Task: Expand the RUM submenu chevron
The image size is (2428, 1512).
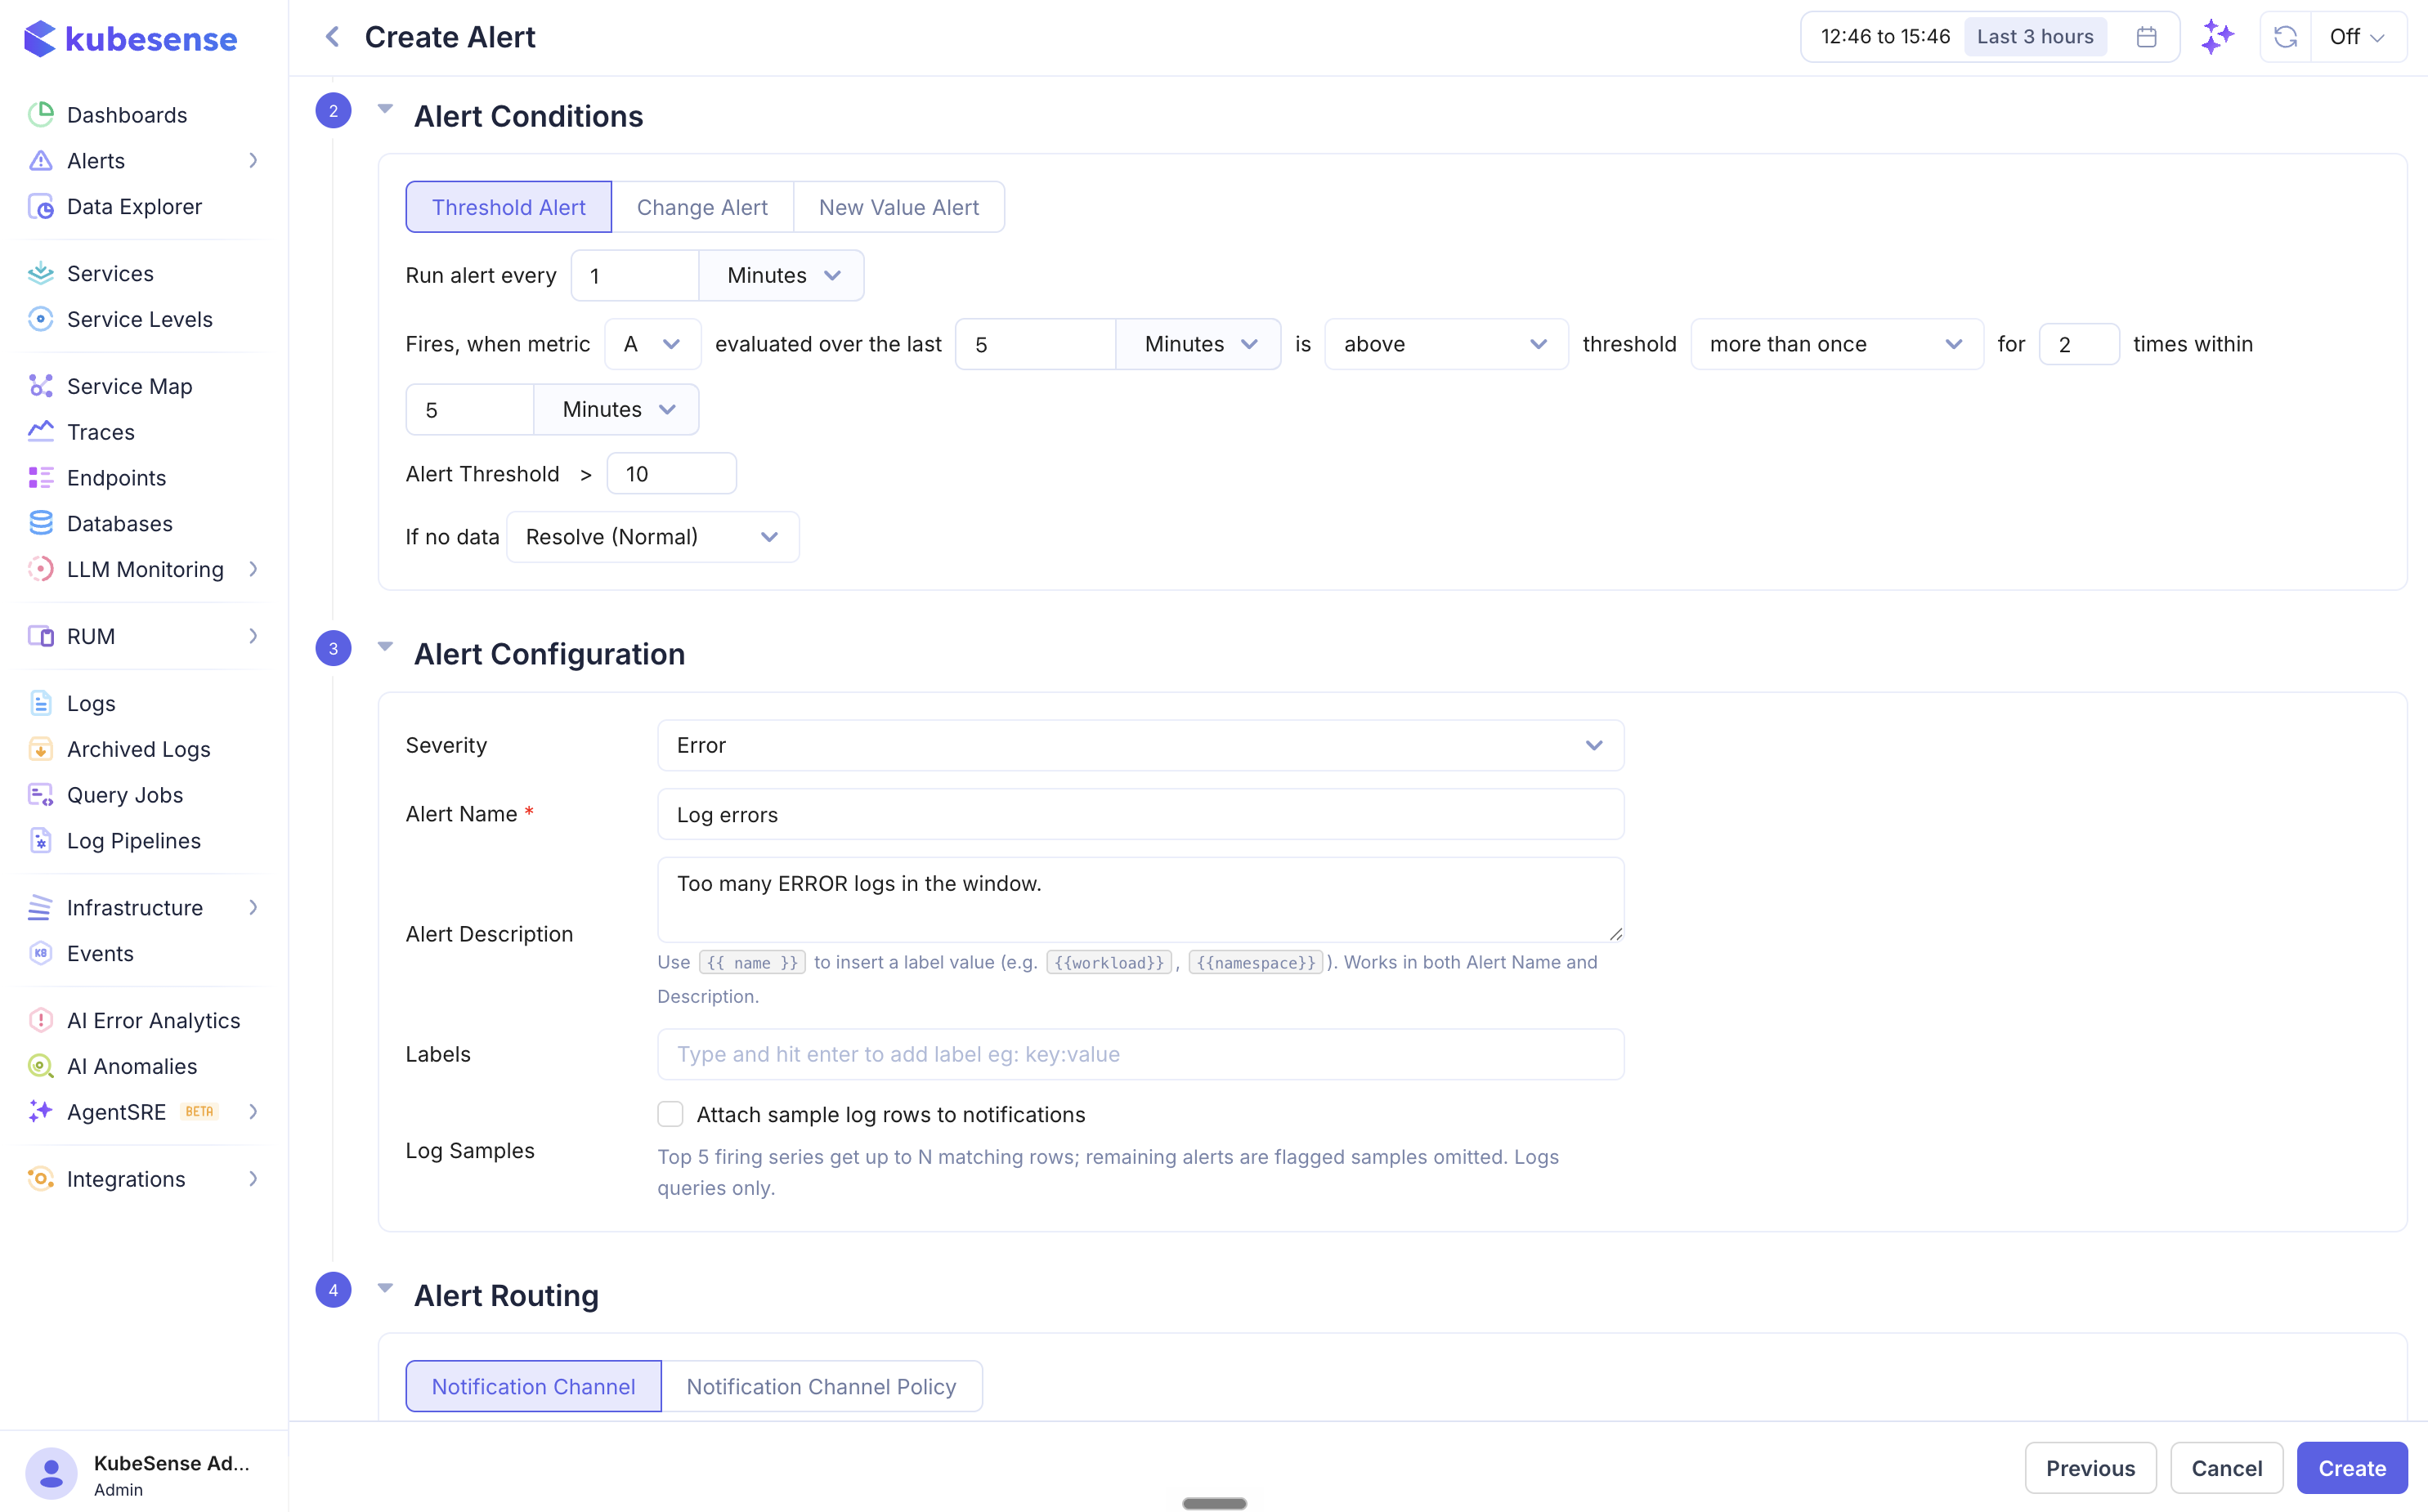Action: pyautogui.click(x=254, y=636)
